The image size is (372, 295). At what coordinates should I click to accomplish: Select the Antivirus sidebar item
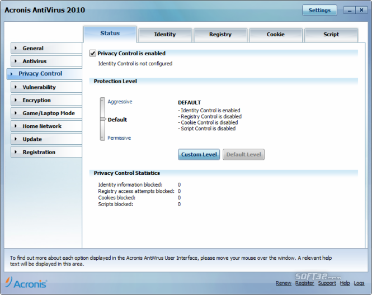(x=46, y=61)
